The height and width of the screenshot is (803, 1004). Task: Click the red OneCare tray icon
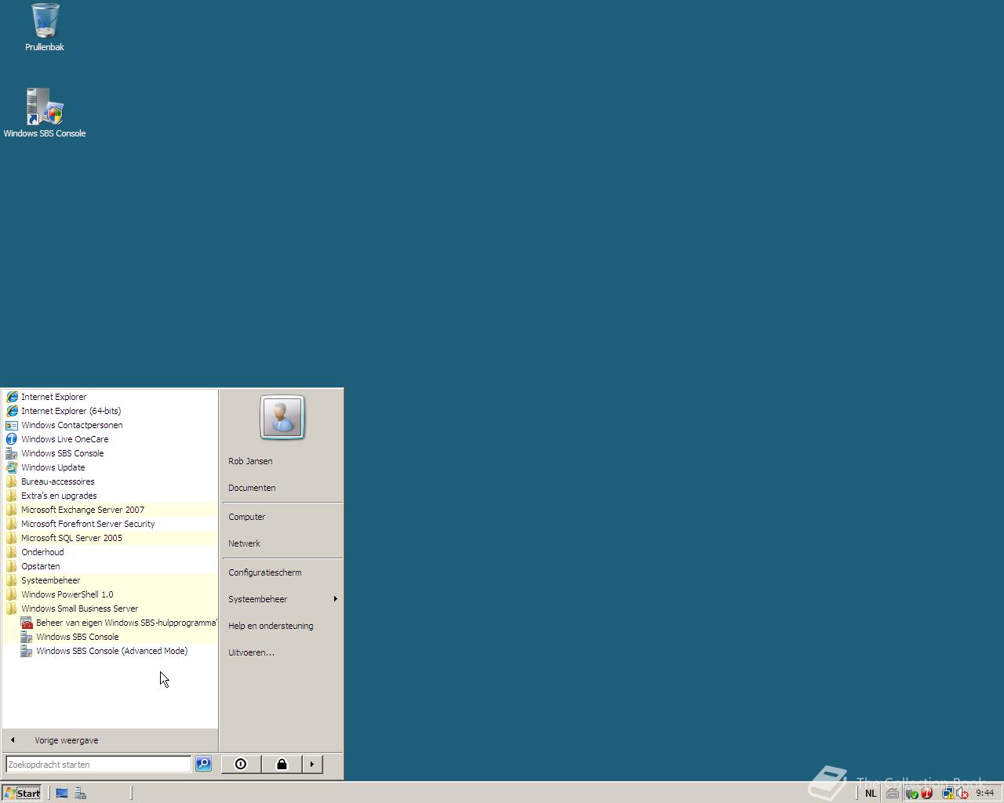tap(926, 793)
